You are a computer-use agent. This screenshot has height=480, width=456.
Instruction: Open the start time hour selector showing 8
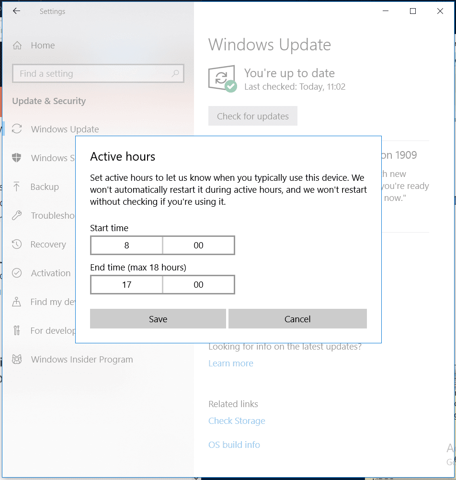pos(126,245)
